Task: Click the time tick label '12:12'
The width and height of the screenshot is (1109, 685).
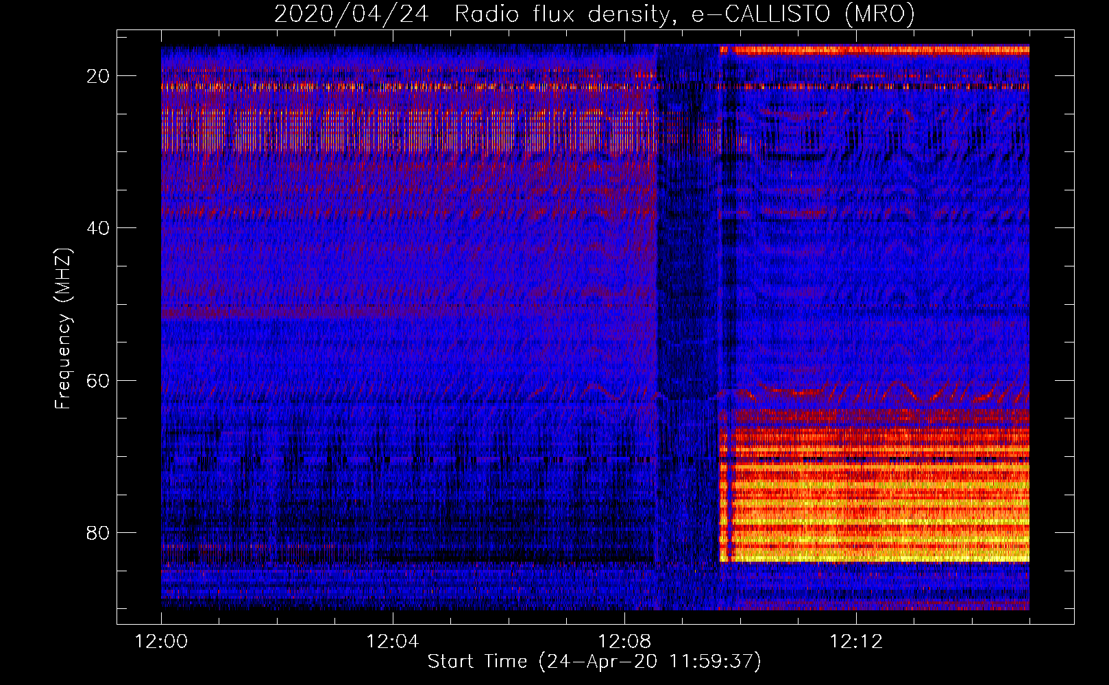Action: 856,642
